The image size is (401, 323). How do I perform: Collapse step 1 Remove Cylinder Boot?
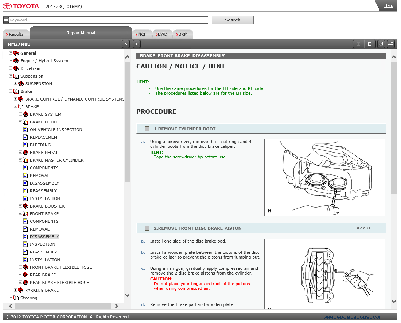pos(147,129)
